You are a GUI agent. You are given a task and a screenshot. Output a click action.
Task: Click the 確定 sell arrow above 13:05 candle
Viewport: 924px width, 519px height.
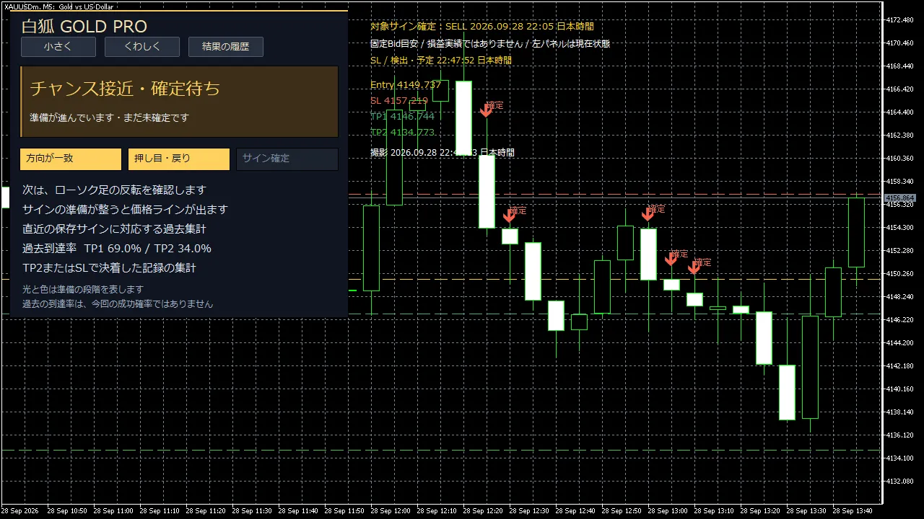click(x=671, y=259)
